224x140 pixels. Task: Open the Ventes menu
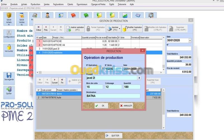tap(46, 4)
